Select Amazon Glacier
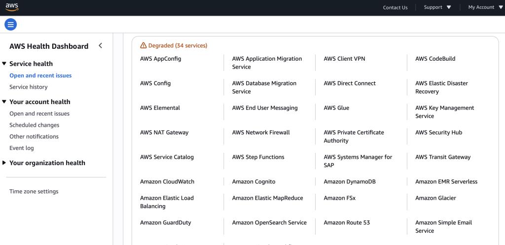The width and height of the screenshot is (505, 245). (435, 198)
